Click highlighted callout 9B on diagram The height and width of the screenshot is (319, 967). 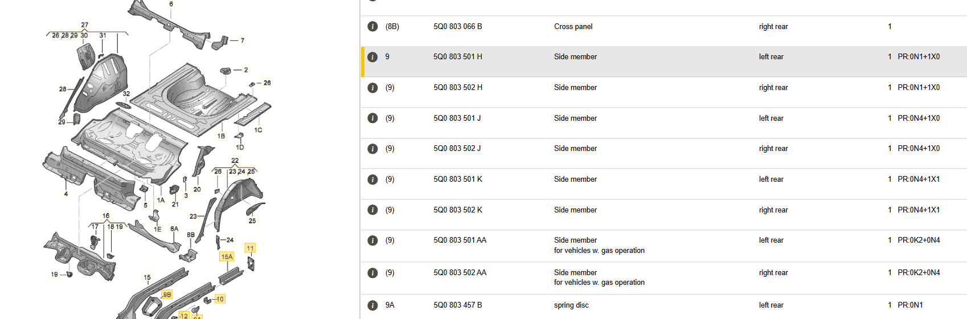pyautogui.click(x=167, y=295)
